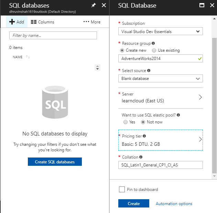217x213 pixels.
Task: Choose Yes for SQL elastic pool
Action: click(x=125, y=122)
